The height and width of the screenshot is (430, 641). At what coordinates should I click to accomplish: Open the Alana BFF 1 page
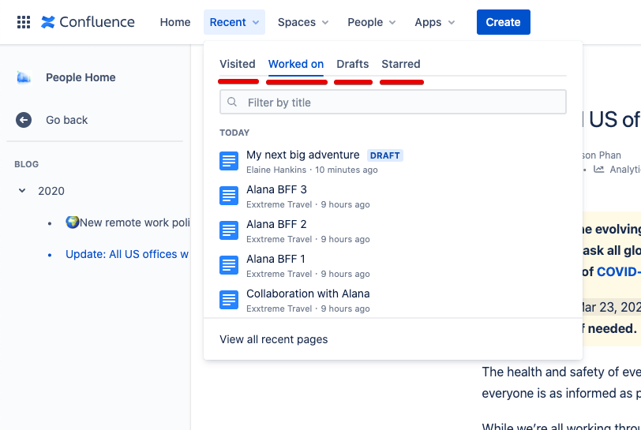(x=276, y=259)
